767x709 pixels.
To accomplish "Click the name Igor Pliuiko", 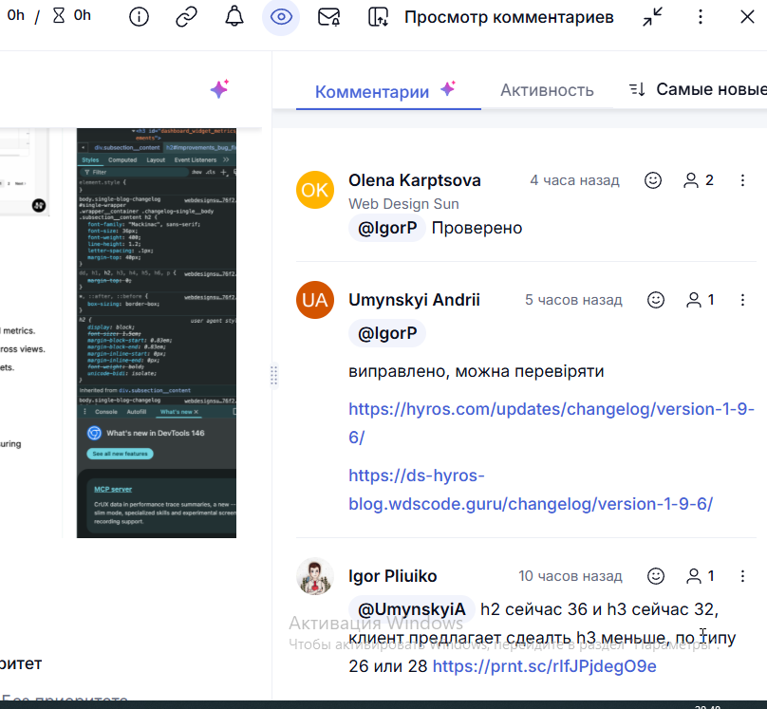I will [392, 576].
